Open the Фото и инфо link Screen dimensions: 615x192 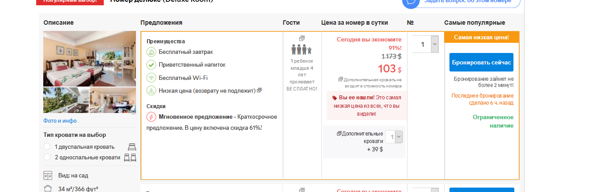pyautogui.click(x=60, y=120)
